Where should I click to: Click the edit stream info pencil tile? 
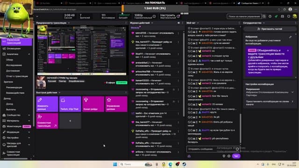tap(47, 104)
